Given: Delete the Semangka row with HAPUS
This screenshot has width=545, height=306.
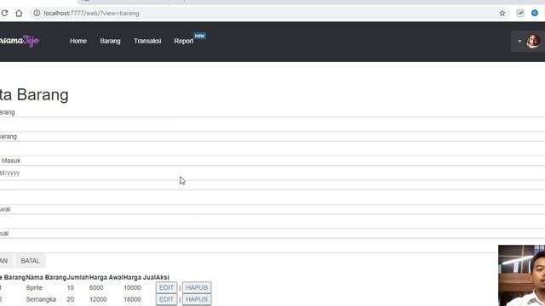Looking at the screenshot, I should click(x=197, y=299).
